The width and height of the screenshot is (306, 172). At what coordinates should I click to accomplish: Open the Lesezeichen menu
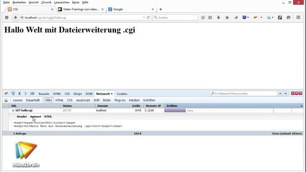click(x=62, y=2)
